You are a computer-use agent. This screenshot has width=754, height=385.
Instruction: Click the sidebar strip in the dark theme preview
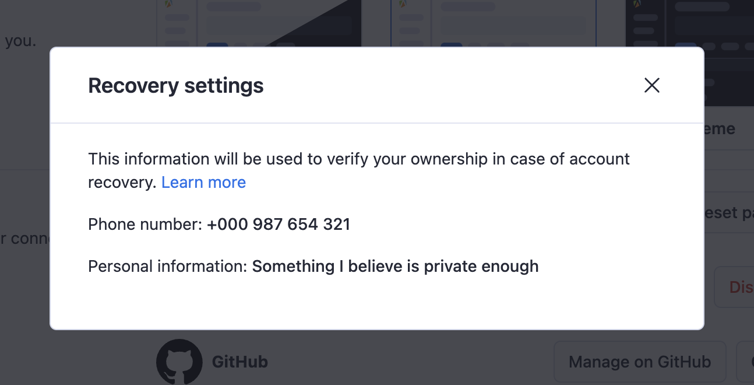(x=644, y=23)
